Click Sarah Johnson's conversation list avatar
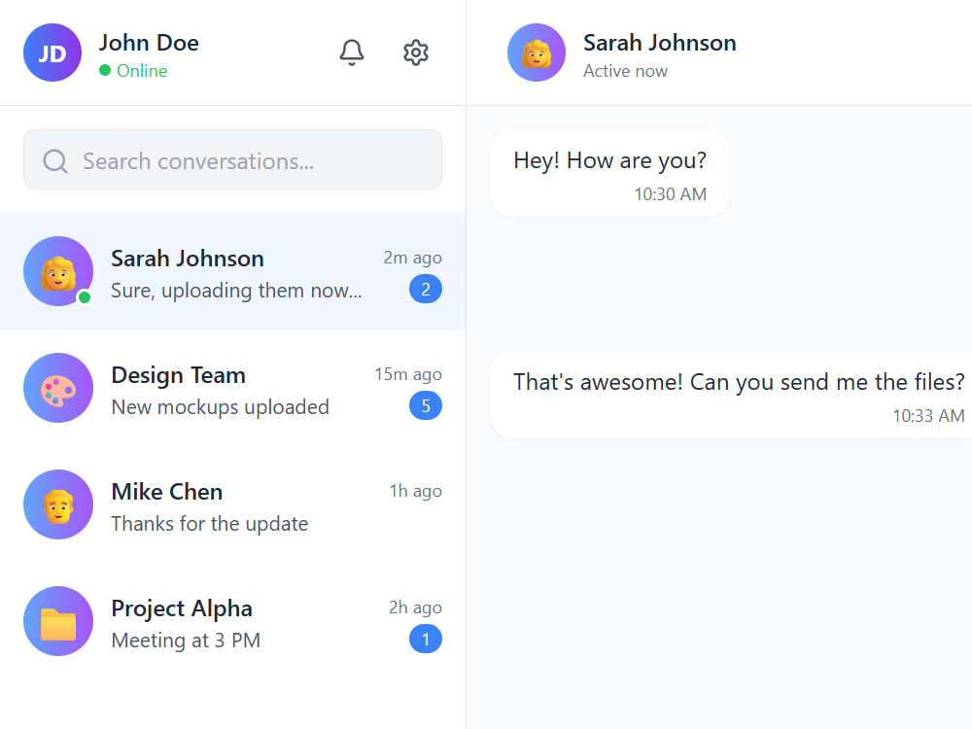The image size is (972, 729). (x=58, y=271)
